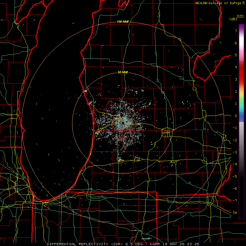Viewport: 246px width, 246px height.
Task: Pick the purple top of the color bar
Action: click(x=241, y=27)
